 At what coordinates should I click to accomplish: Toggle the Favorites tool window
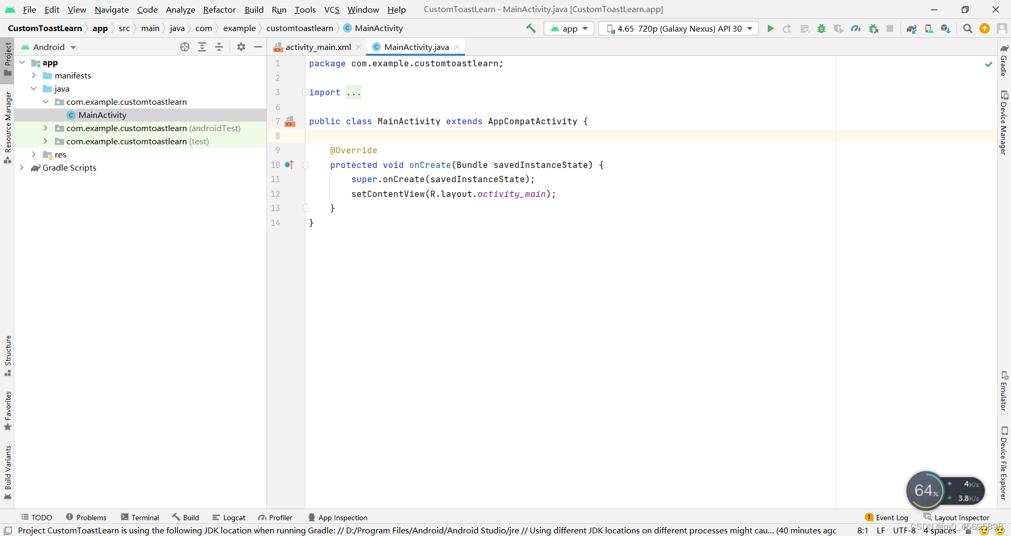[7, 411]
